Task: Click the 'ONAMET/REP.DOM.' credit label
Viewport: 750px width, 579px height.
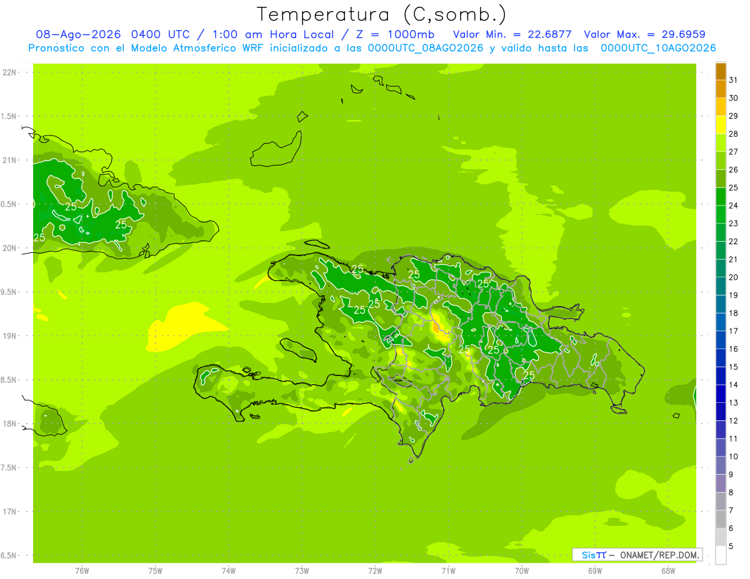Action: pos(660,555)
